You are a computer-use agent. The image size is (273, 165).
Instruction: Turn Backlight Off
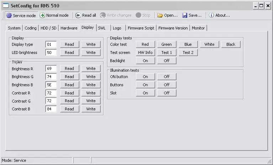click(167, 61)
